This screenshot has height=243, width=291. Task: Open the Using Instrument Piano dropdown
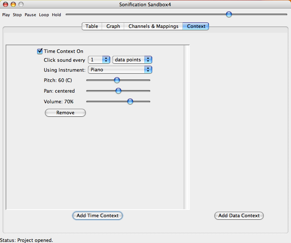pos(120,70)
